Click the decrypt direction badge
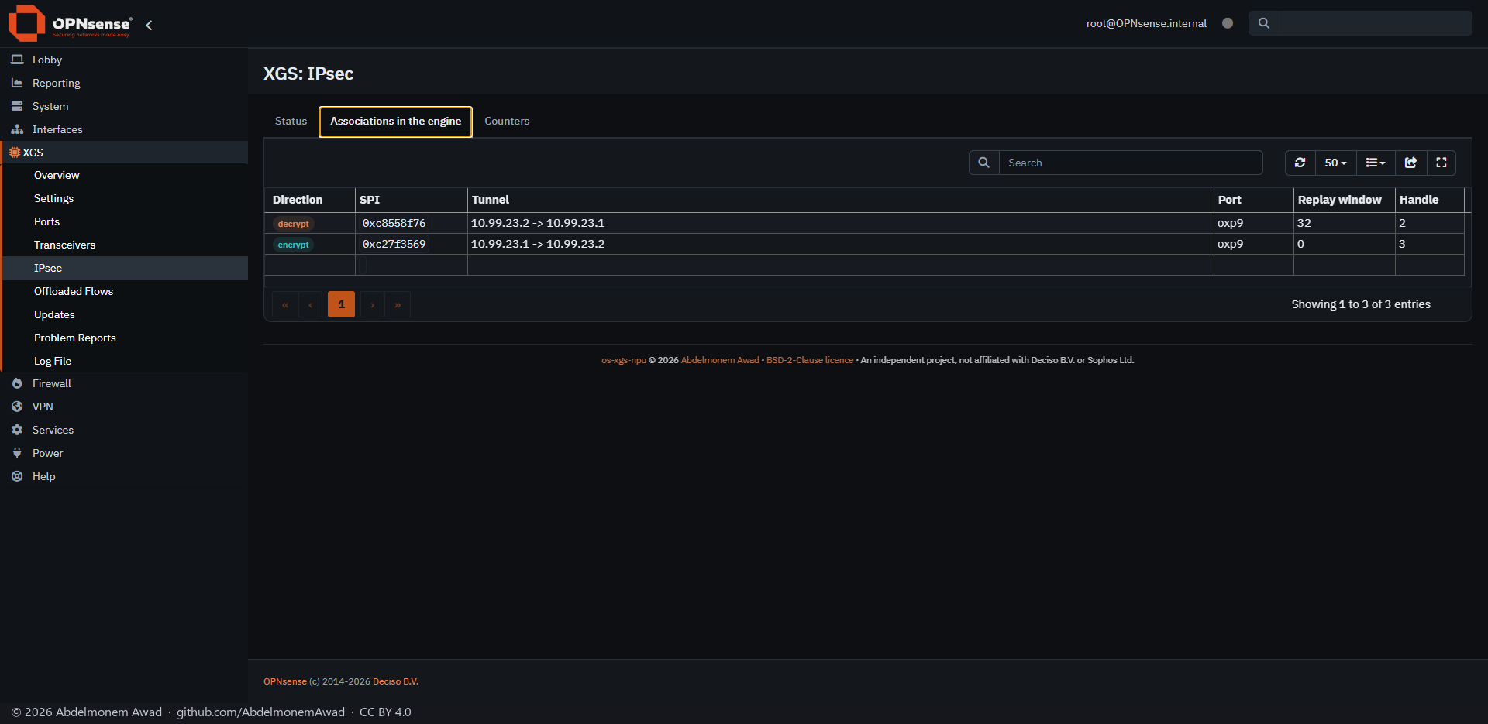 tap(293, 224)
